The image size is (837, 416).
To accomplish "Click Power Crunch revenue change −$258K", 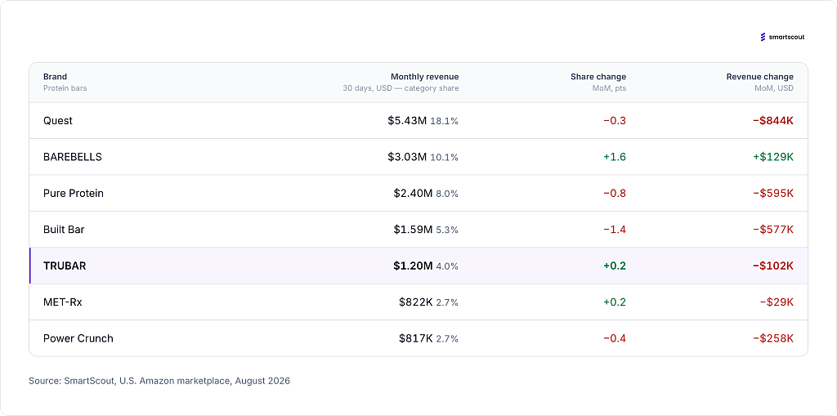I will [773, 338].
